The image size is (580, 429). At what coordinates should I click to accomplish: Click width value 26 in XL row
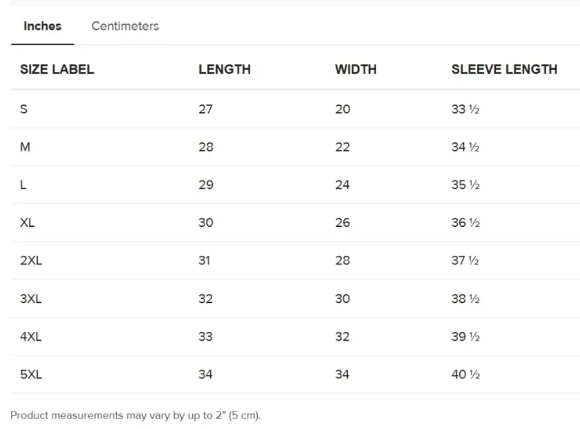click(343, 223)
